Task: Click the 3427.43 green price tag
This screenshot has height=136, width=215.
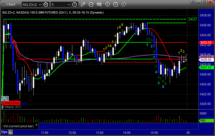Action: point(206,67)
